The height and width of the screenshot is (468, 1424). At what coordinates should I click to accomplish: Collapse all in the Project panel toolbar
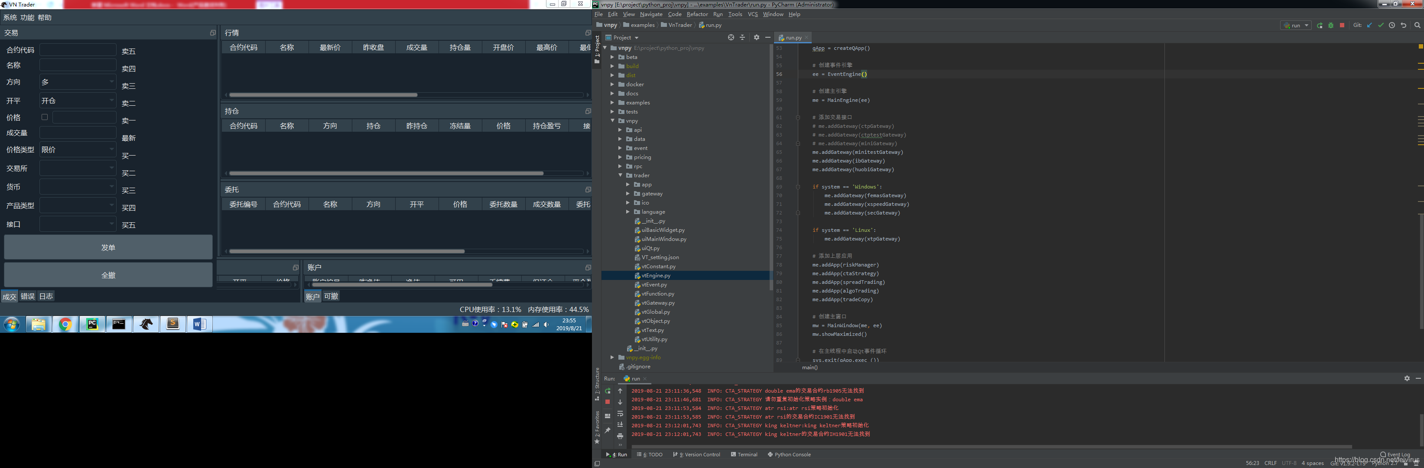pos(742,38)
